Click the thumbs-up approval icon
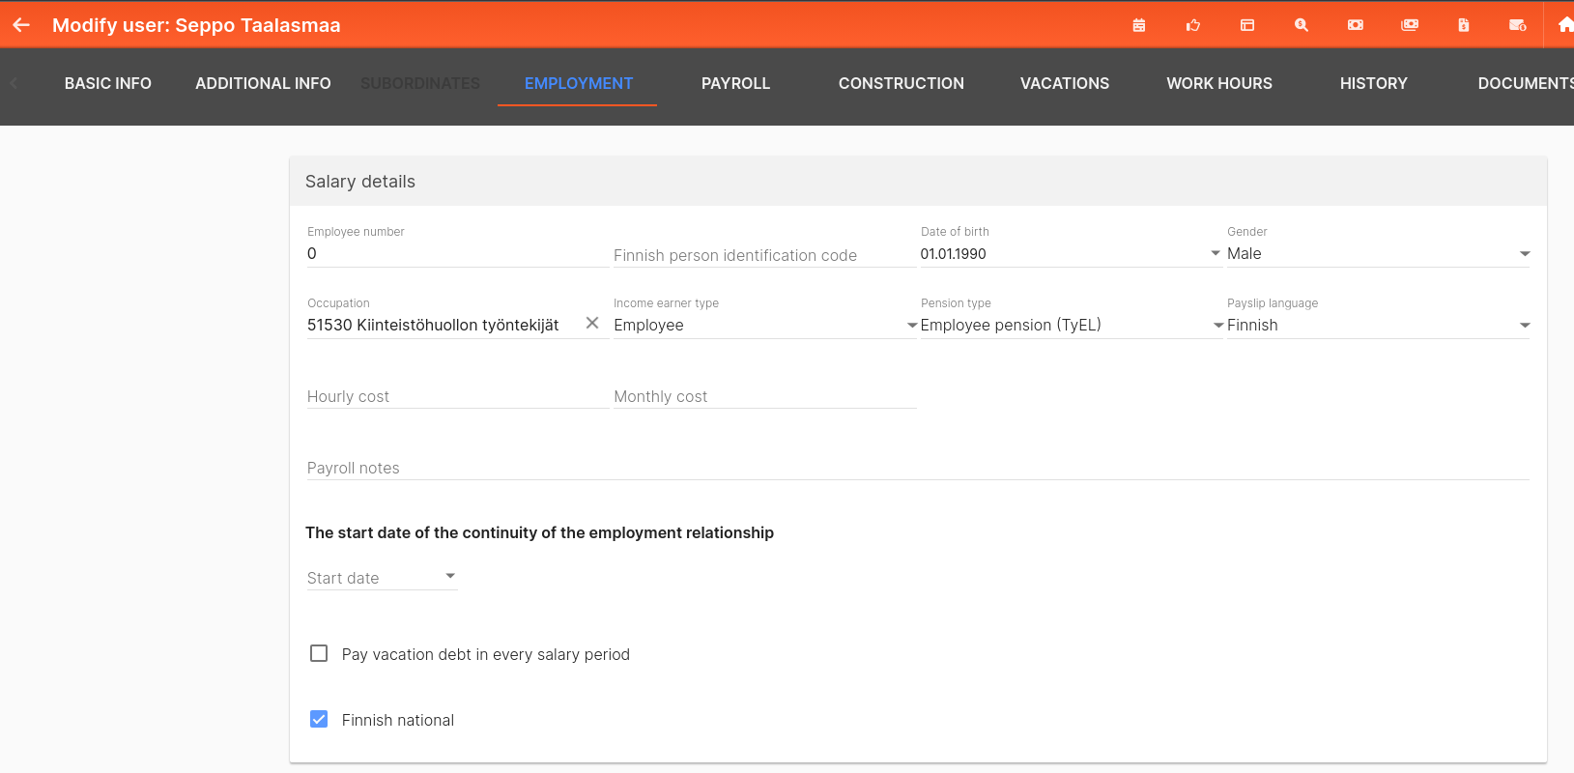This screenshot has height=773, width=1574. pos(1193,25)
